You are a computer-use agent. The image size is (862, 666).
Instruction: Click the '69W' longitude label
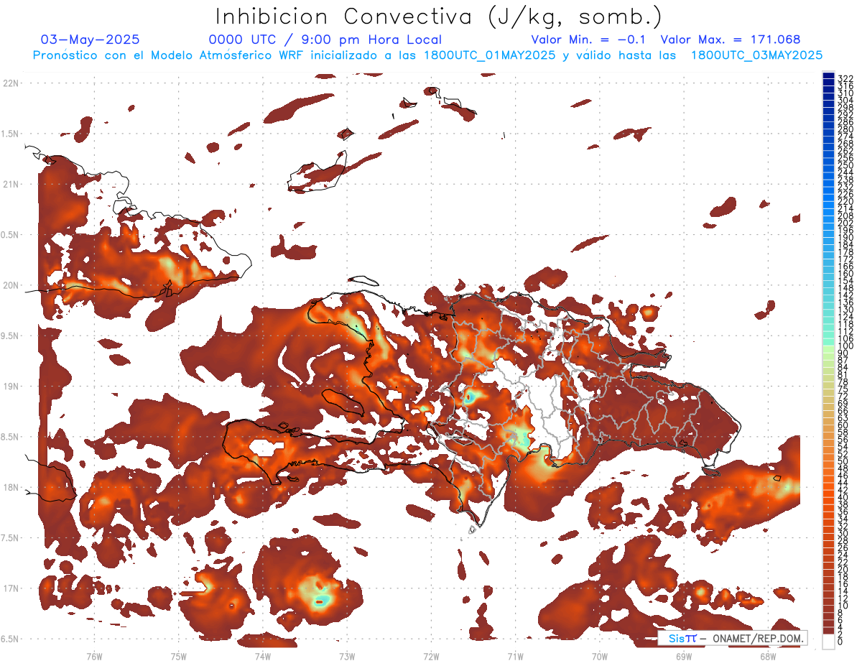point(684,655)
